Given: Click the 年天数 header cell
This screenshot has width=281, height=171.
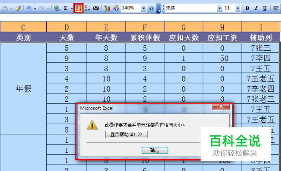Looking at the screenshot, I should 106,38.
